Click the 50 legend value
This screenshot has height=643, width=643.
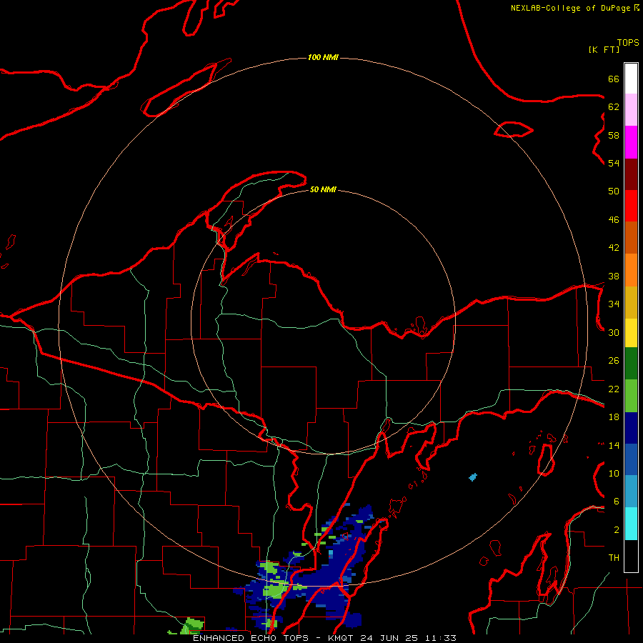[x=614, y=191]
